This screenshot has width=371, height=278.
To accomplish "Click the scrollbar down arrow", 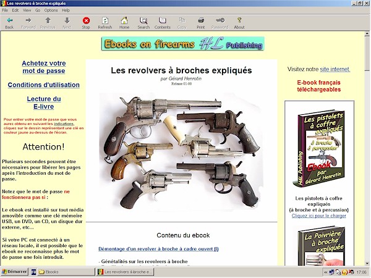I will tap(367, 263).
